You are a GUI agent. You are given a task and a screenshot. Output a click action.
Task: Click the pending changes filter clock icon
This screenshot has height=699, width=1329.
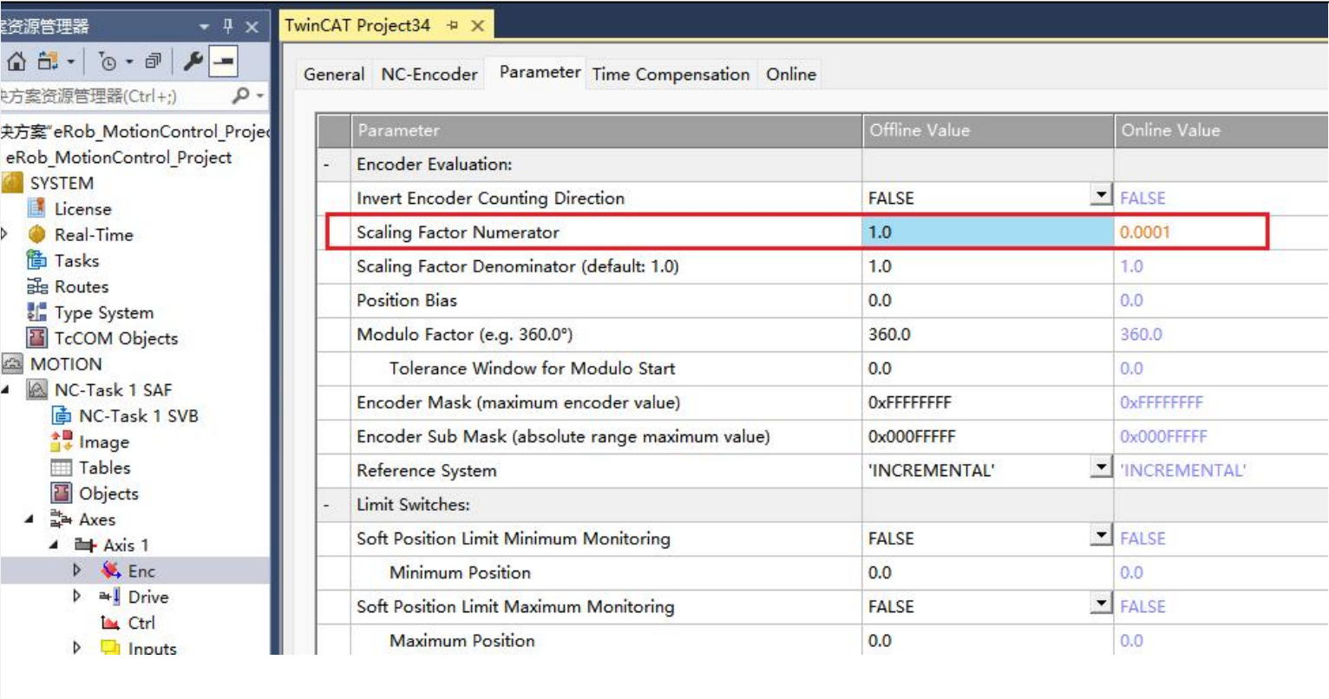108,62
